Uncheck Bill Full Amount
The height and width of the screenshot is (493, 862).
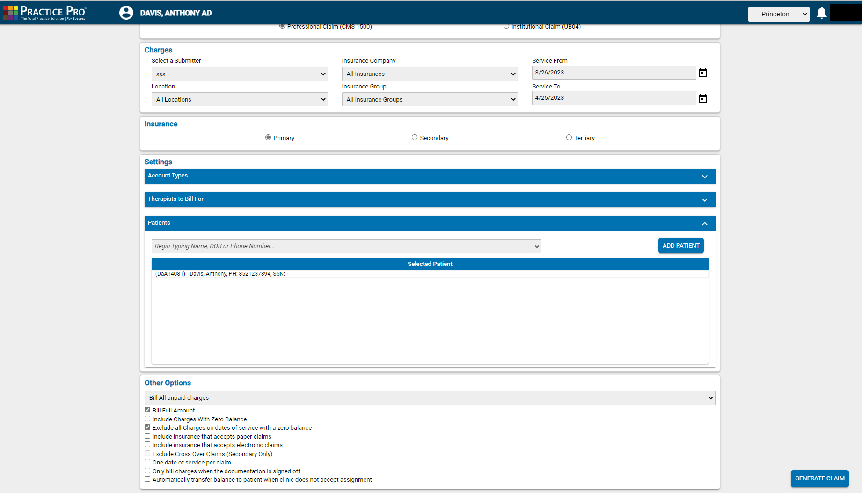pyautogui.click(x=147, y=410)
